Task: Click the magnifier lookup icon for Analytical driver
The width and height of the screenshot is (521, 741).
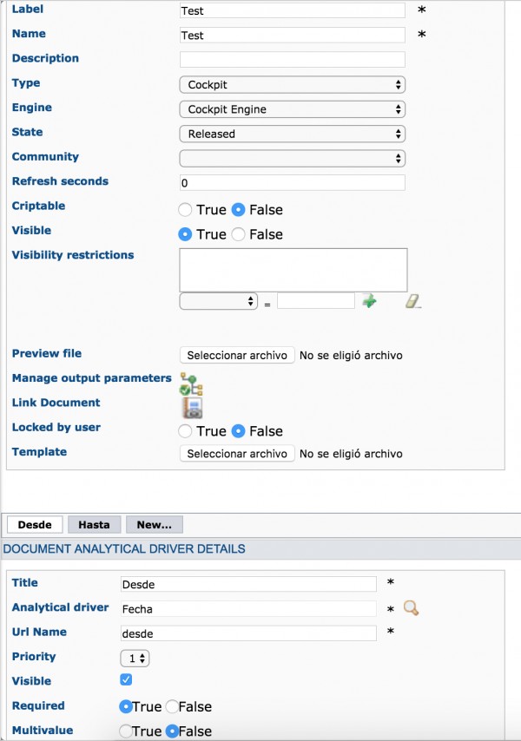Action: coord(411,607)
